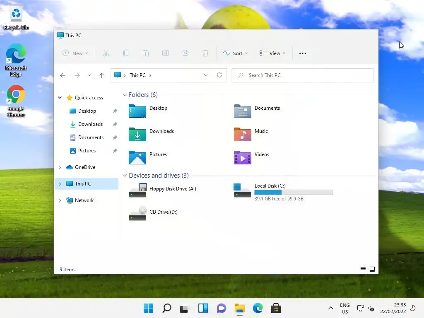Refresh the This PC view
This screenshot has width=424, height=318.
tap(219, 75)
